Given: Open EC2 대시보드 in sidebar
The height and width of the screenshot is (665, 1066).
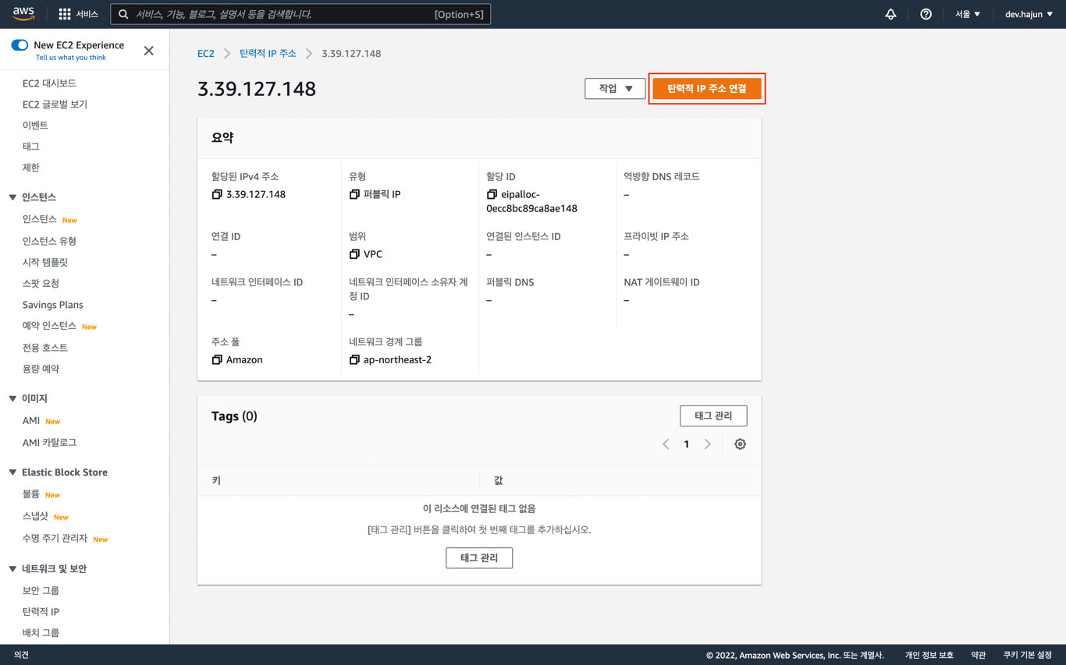Looking at the screenshot, I should pyautogui.click(x=49, y=83).
